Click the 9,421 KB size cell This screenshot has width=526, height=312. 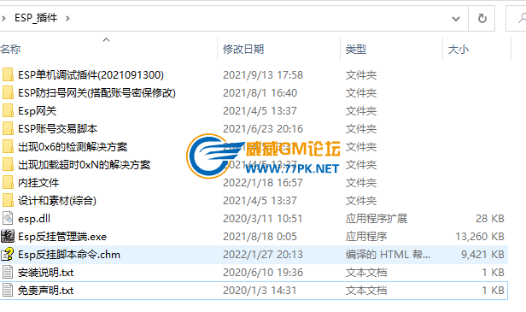click(482, 254)
